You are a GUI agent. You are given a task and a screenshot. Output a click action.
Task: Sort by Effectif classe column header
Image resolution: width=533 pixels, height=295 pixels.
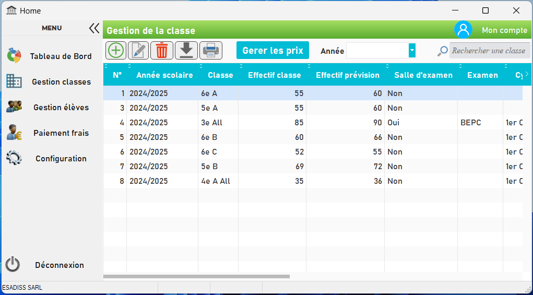[x=274, y=75]
